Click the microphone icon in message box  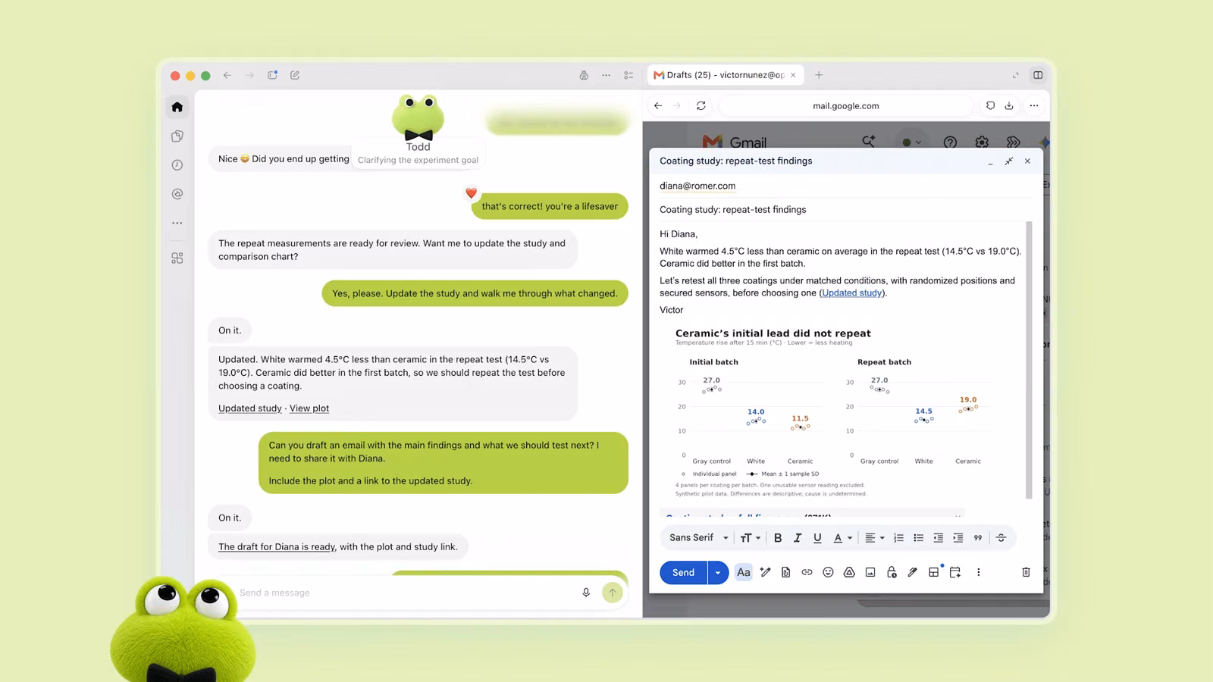(586, 593)
